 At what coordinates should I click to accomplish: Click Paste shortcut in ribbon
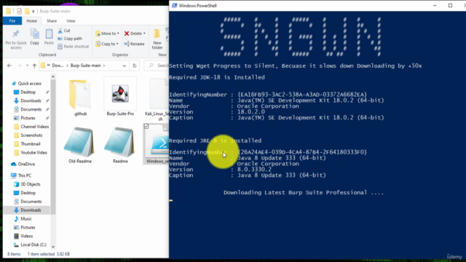73,47
